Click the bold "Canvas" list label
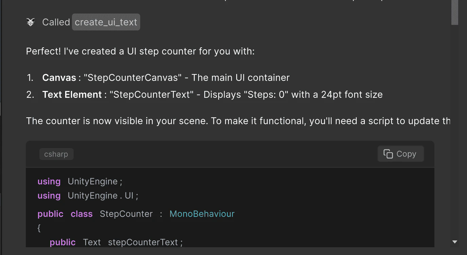The width and height of the screenshot is (467, 255). 59,78
